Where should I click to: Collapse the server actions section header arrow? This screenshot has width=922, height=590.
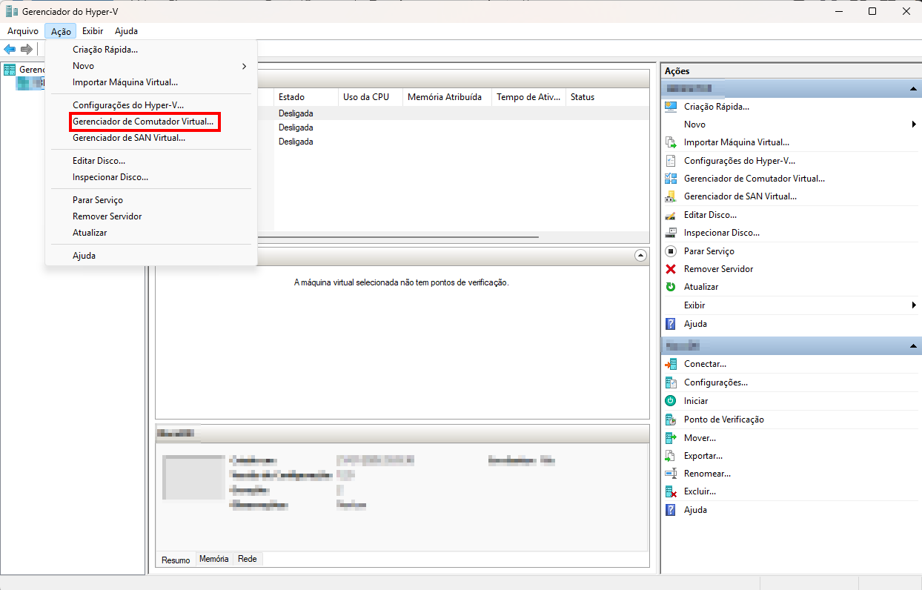click(913, 89)
